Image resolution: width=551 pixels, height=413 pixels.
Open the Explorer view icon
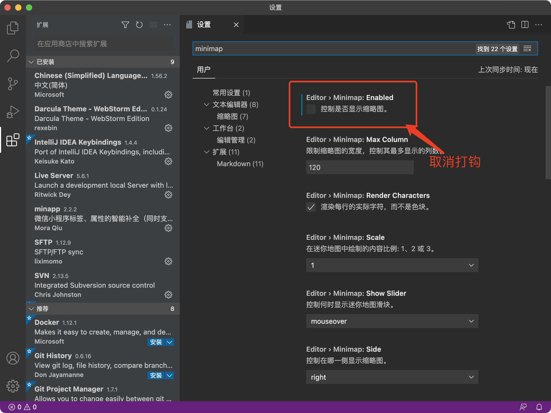[x=13, y=27]
